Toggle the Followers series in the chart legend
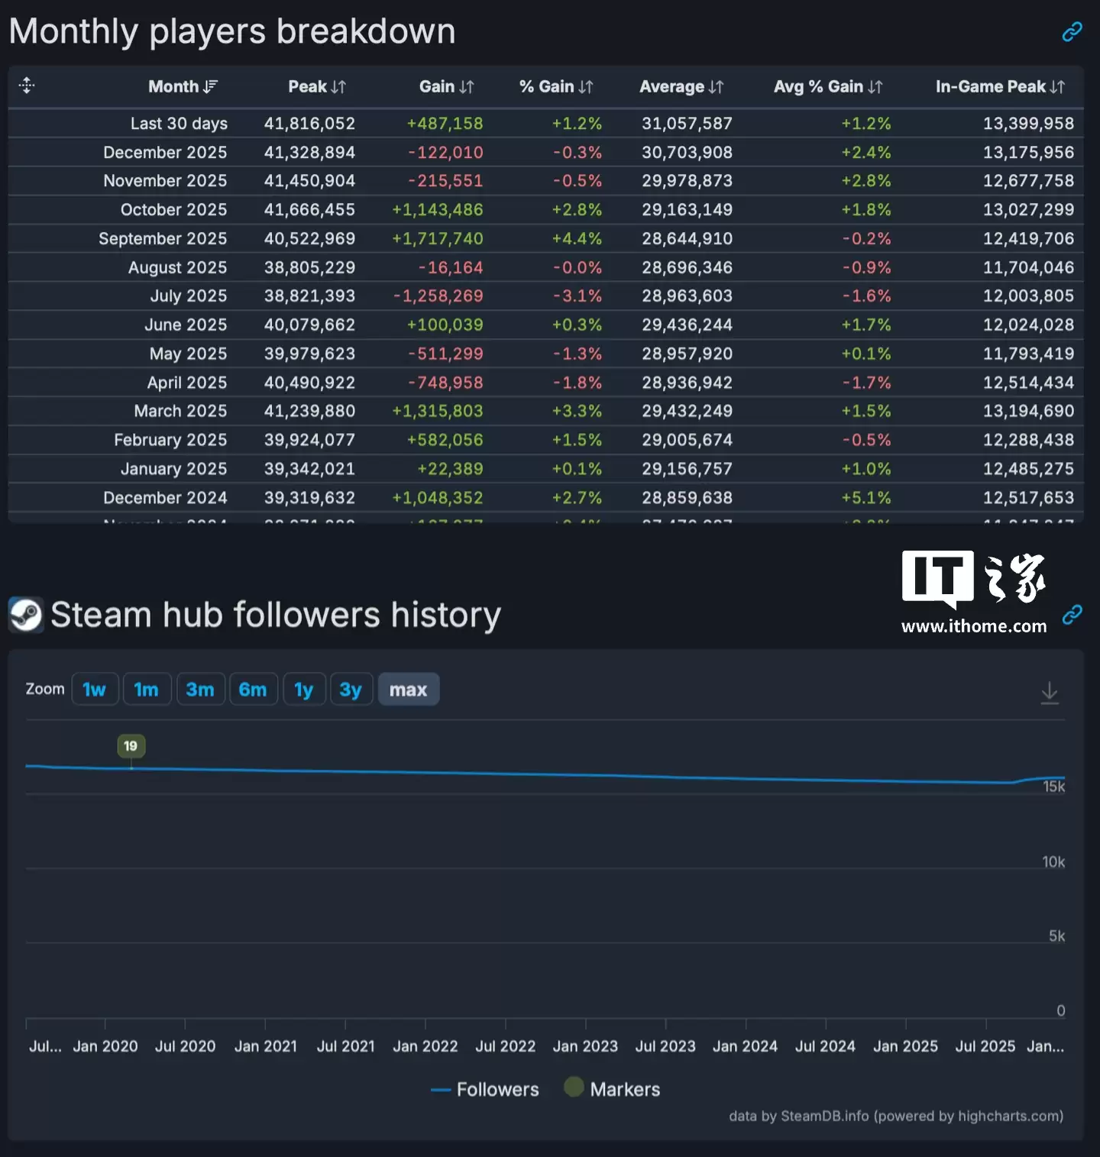The image size is (1100, 1157). 484,1088
